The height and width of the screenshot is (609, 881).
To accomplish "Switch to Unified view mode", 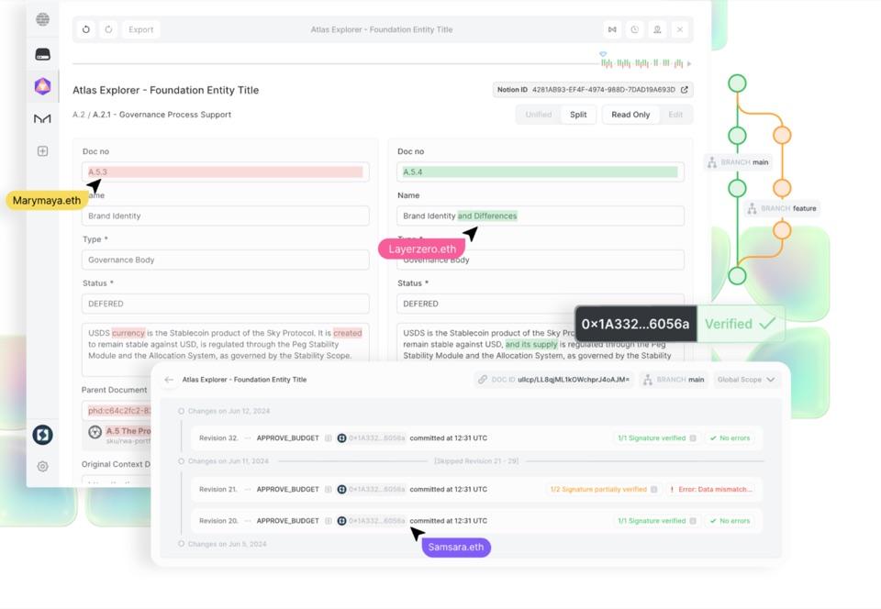I will [539, 115].
